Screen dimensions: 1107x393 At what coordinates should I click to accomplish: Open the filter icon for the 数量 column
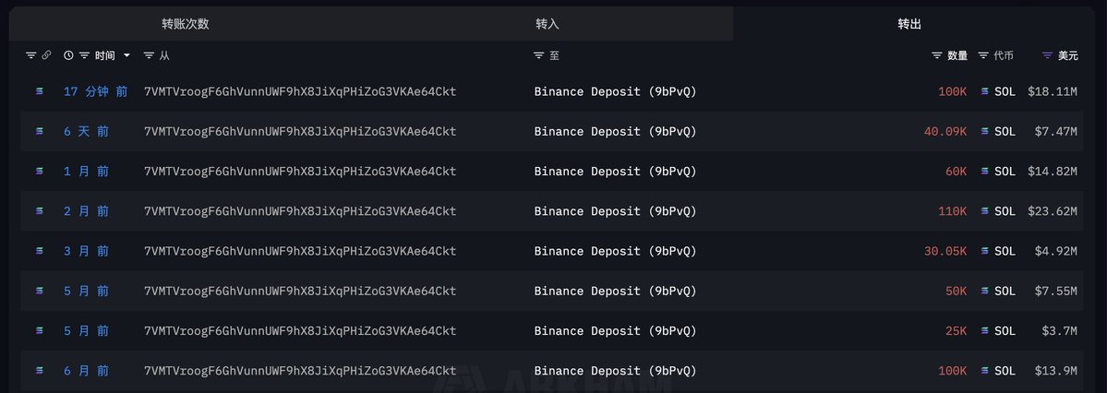[x=937, y=55]
